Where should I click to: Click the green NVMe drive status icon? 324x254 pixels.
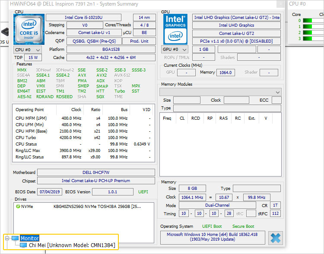[x=18, y=206]
